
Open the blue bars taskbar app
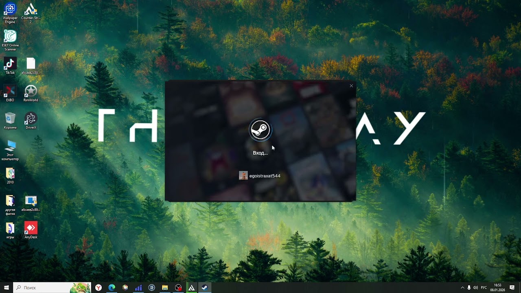pos(138,287)
